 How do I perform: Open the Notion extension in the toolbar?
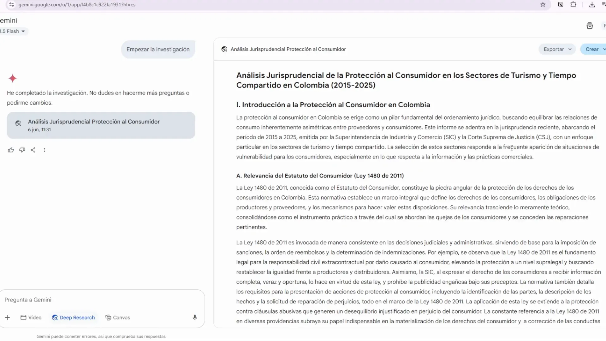[560, 5]
